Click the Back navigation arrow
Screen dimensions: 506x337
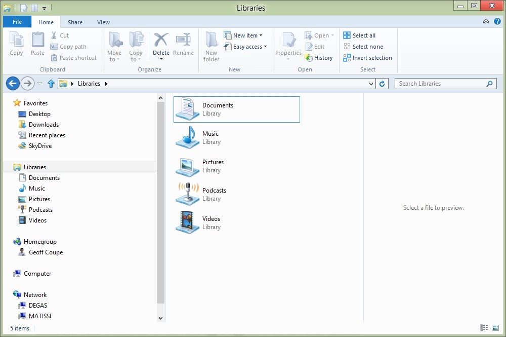click(13, 84)
